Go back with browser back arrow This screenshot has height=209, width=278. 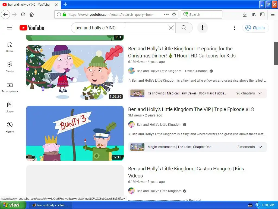coord(5,14)
